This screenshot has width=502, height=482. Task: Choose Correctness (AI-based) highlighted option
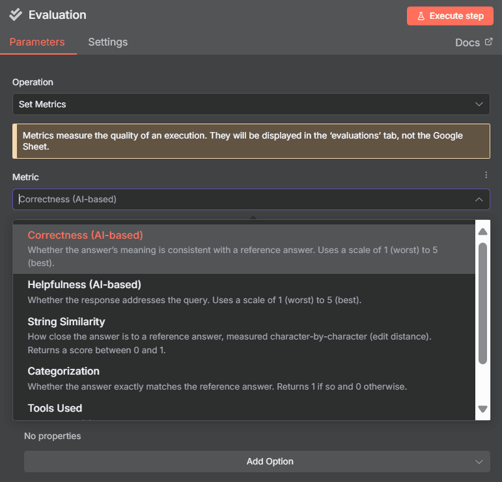point(244,249)
